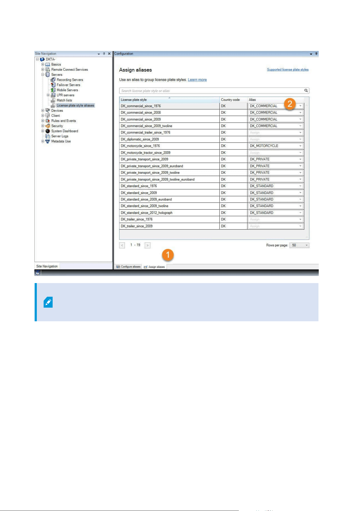361x511 pixels.
Task: Open the Learn more link
Action: pyautogui.click(x=197, y=80)
